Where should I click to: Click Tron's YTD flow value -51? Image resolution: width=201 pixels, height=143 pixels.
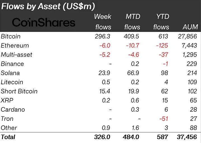(164, 119)
